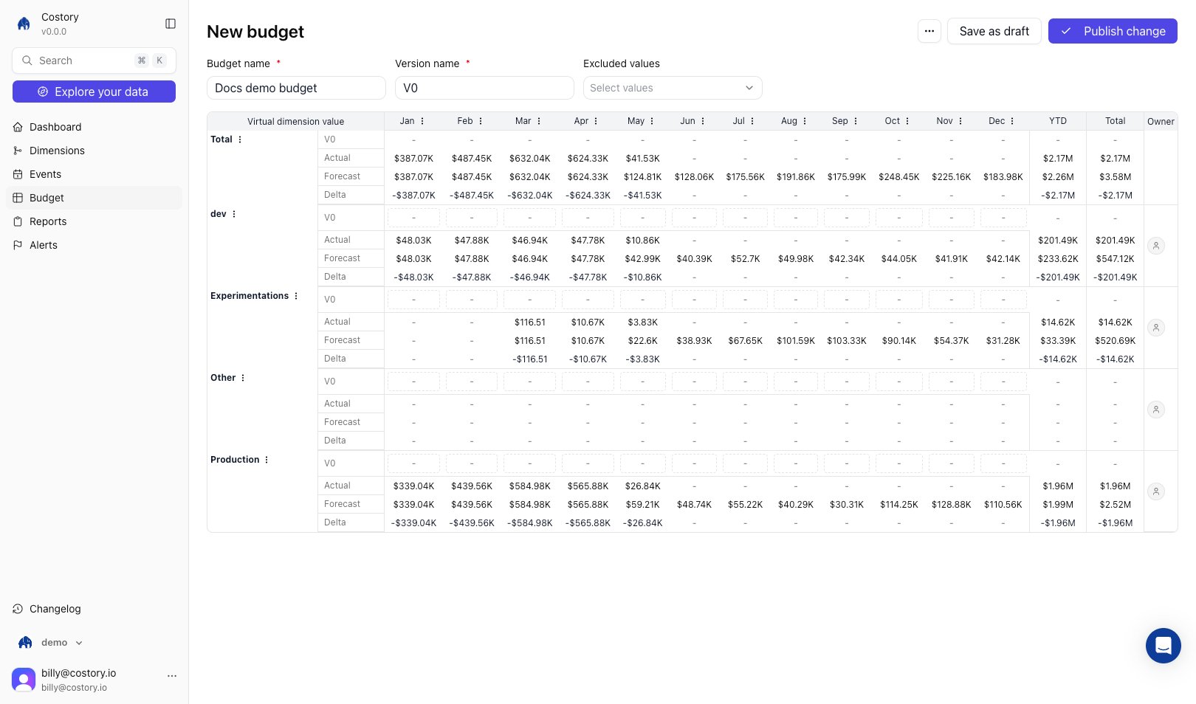The width and height of the screenshot is (1196, 704).
Task: Open Aug column options menu
Action: click(805, 121)
